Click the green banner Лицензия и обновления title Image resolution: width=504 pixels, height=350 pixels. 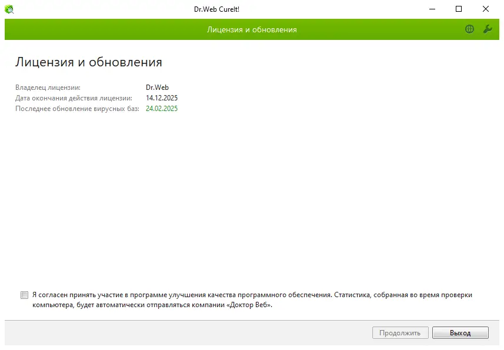(252, 29)
